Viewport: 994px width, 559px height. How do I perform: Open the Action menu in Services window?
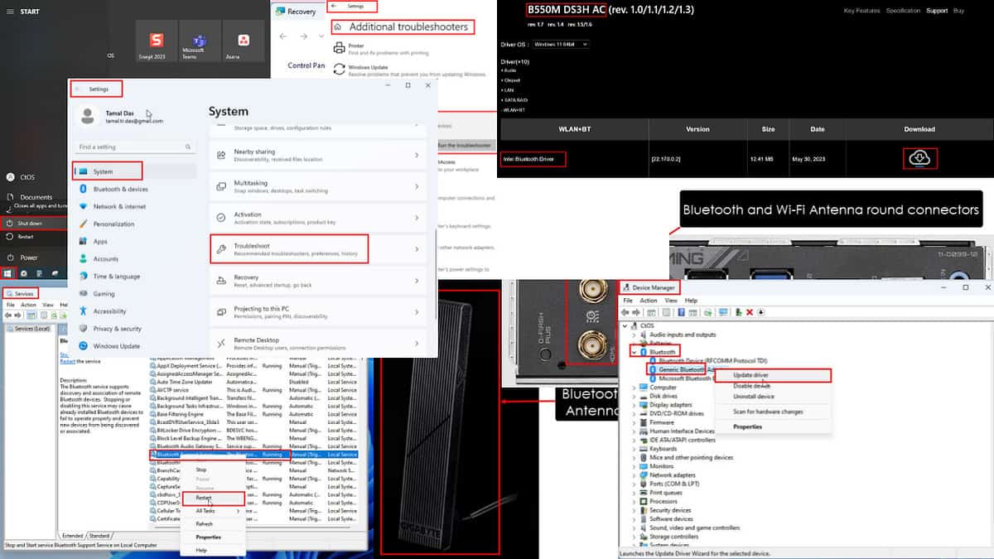click(28, 305)
